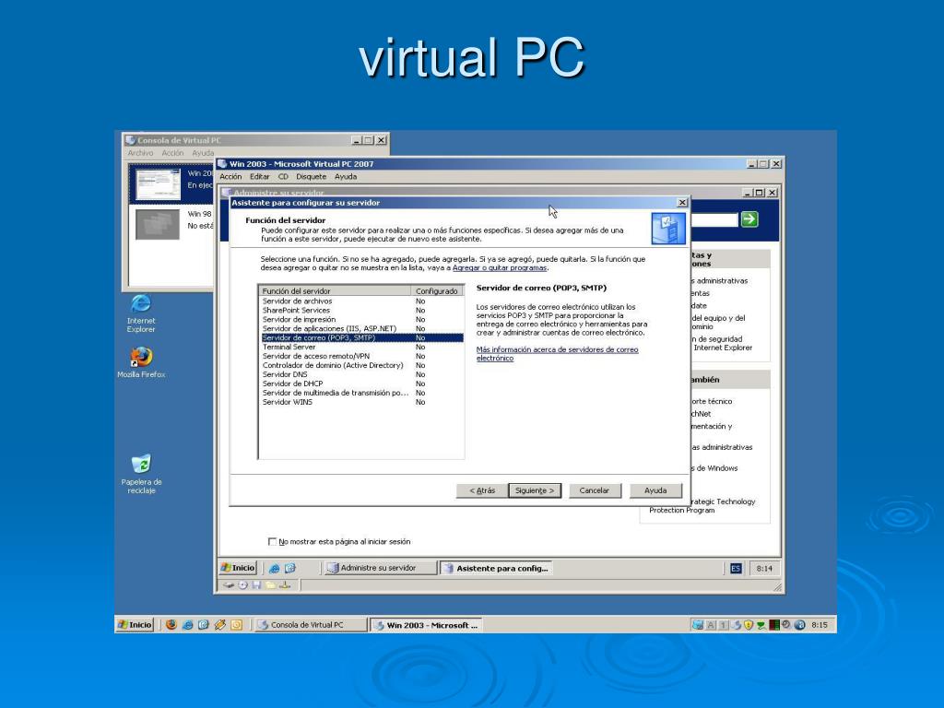944x708 pixels.
Task: Click the host clock showing 8:15
Action: (820, 625)
